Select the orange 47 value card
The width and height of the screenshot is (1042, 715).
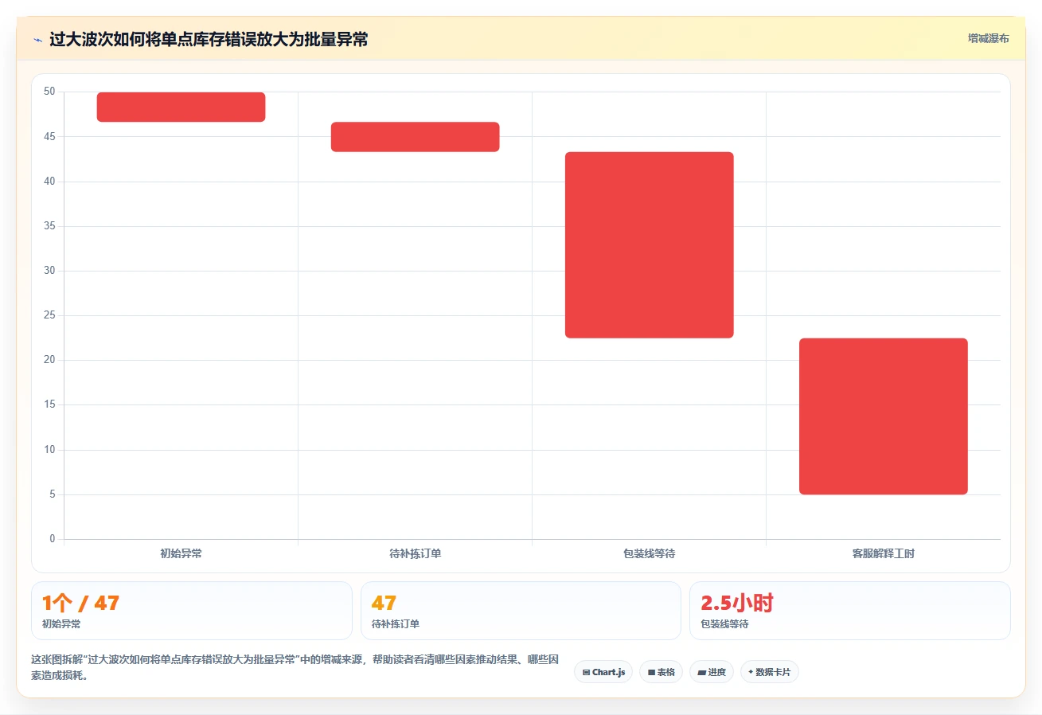tap(521, 611)
